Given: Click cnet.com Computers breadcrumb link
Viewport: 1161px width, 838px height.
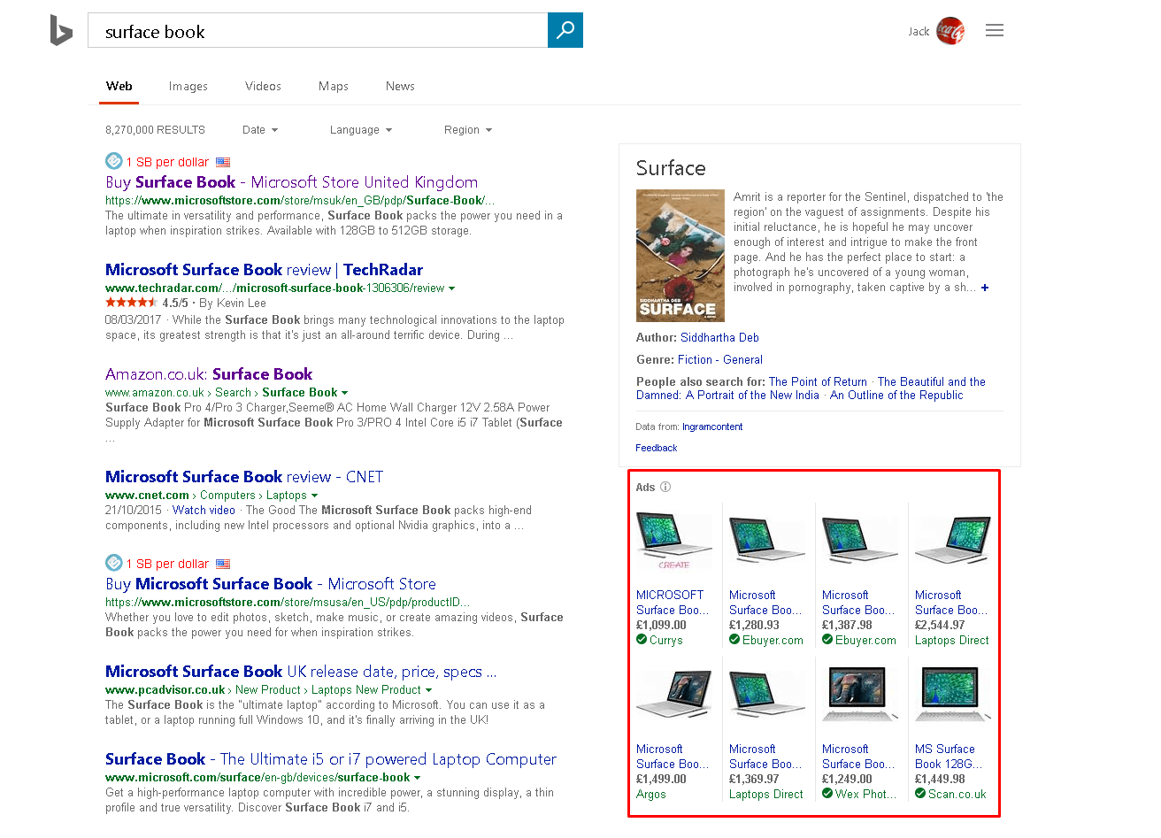Looking at the screenshot, I should [227, 496].
